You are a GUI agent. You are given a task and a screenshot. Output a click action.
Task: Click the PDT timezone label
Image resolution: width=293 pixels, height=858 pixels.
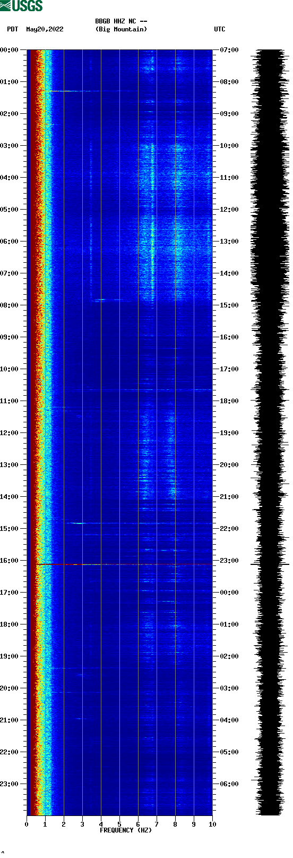pos(12,29)
